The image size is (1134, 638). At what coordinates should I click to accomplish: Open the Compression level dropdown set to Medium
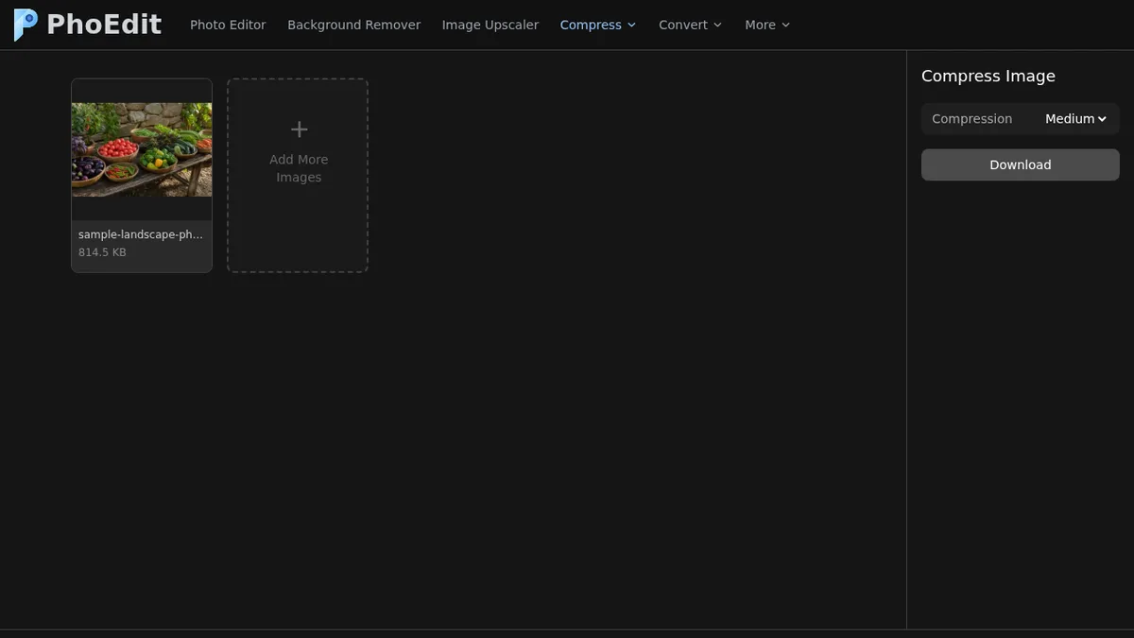coord(1075,119)
